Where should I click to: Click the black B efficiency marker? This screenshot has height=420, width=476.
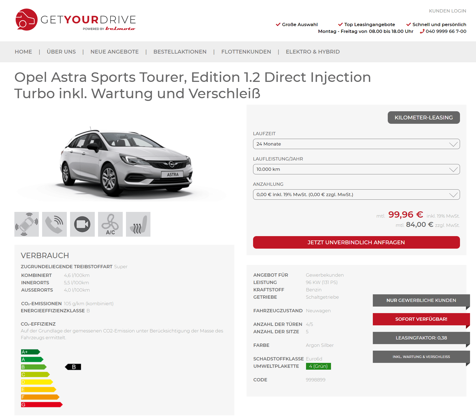pos(73,367)
